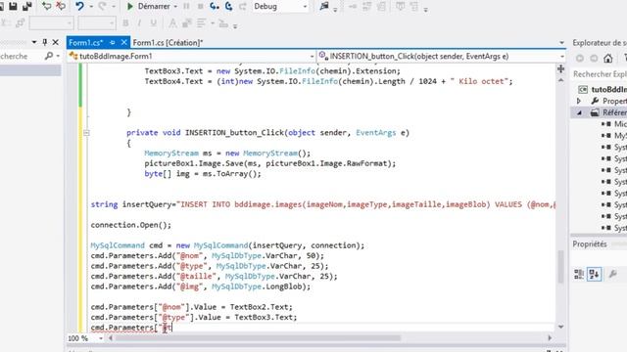Click the left panel auto-hide pin icon
The image size is (627, 352).
tap(45, 42)
